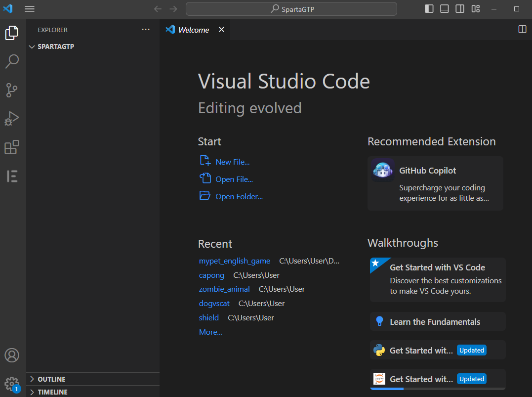Screen dimensions: 532x397
Task: Click the New File link
Action: (233, 162)
